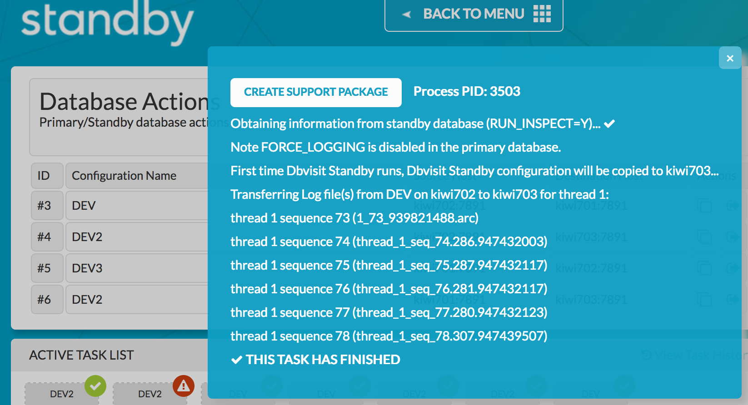Close the process log dialog
This screenshot has width=748, height=405.
[x=730, y=58]
